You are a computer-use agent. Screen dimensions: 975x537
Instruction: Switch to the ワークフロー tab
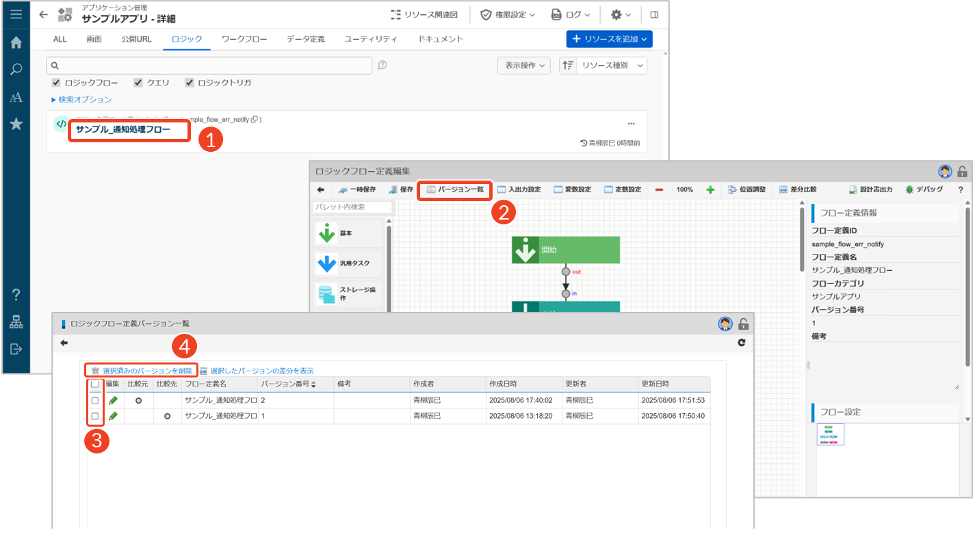click(x=244, y=39)
